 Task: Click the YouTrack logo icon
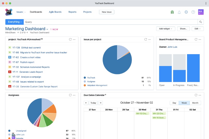[x=9, y=12]
